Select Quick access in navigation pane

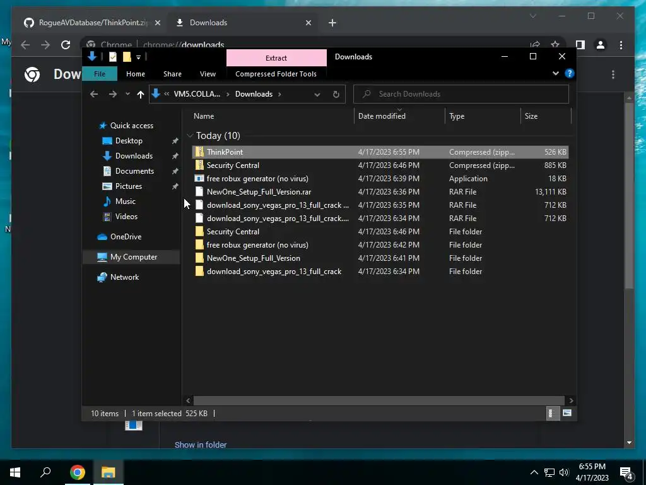131,126
